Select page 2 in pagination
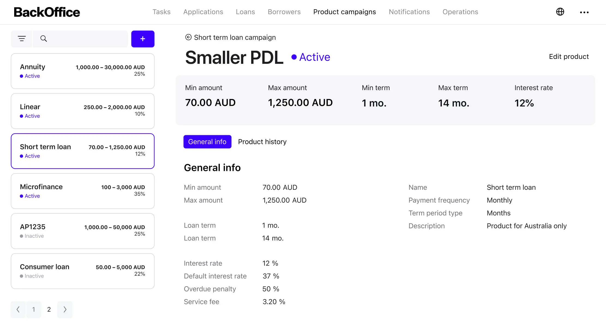Viewport: 606px width, 325px height. 49,309
